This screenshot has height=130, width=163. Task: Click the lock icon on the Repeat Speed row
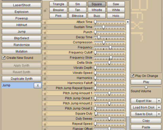[46, 124]
